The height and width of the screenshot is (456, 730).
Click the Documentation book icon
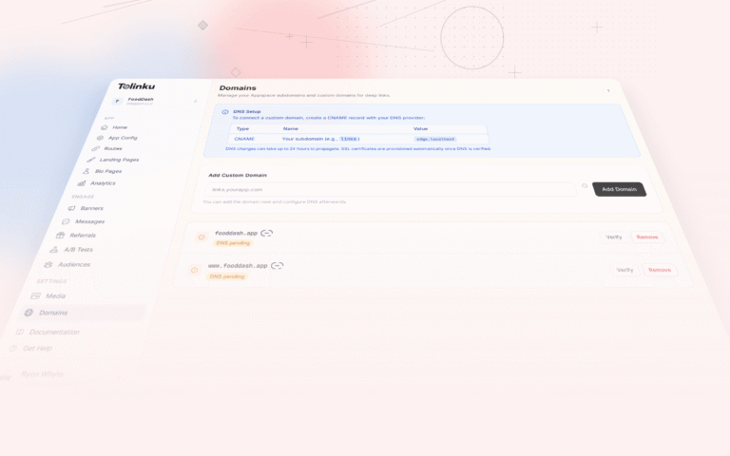[x=20, y=332]
